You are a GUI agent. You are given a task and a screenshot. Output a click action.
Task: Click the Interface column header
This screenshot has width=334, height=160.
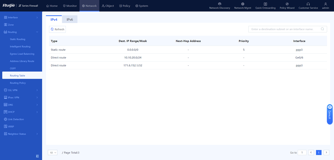(x=299, y=41)
